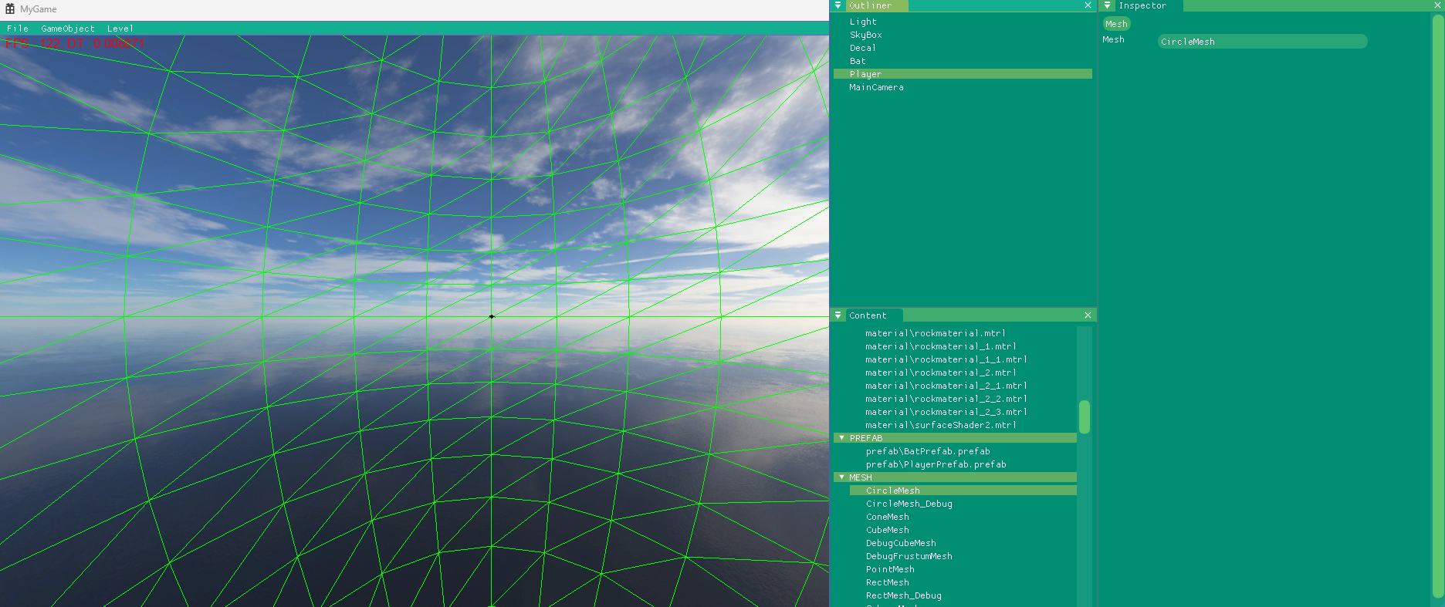Select prefab\PlayerPrefab.prefab
The width and height of the screenshot is (1445, 607).
pos(936,464)
